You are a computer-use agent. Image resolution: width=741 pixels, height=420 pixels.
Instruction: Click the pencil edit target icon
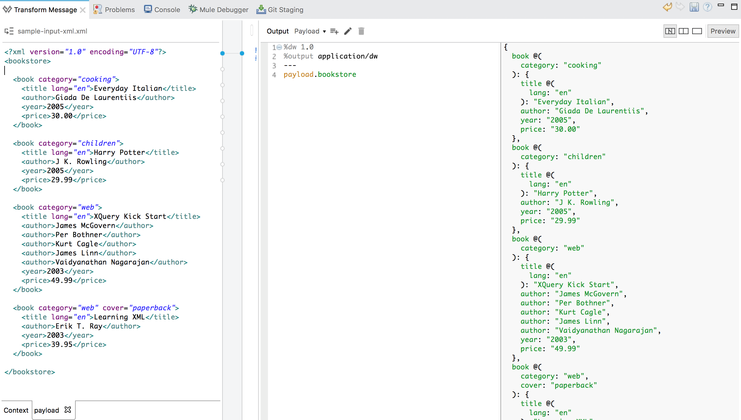348,31
